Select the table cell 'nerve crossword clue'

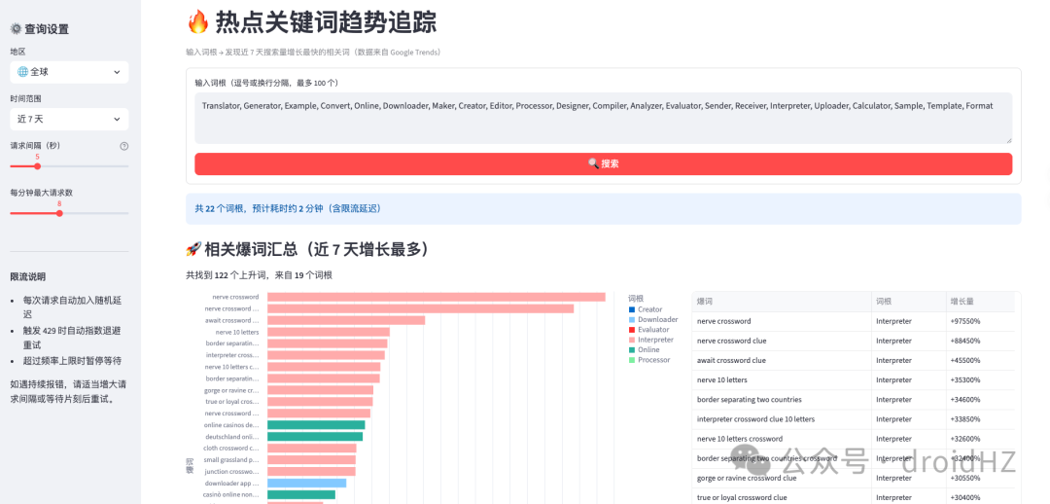click(x=782, y=341)
